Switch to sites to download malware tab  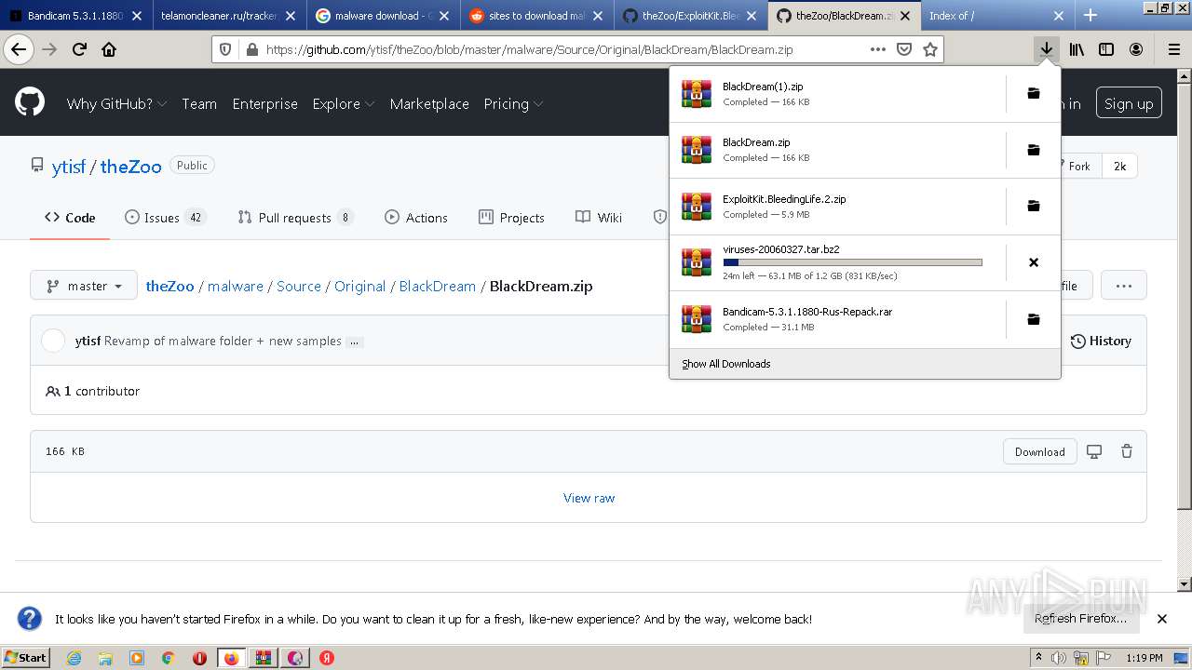[x=537, y=15]
